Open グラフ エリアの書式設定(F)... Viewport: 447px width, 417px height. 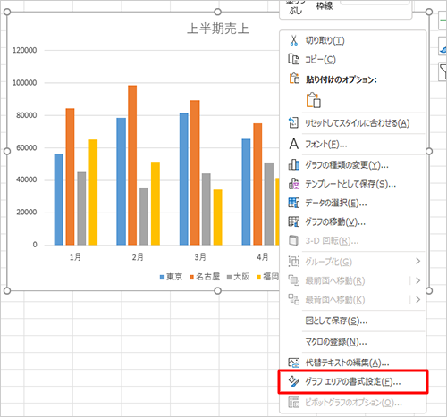click(352, 381)
